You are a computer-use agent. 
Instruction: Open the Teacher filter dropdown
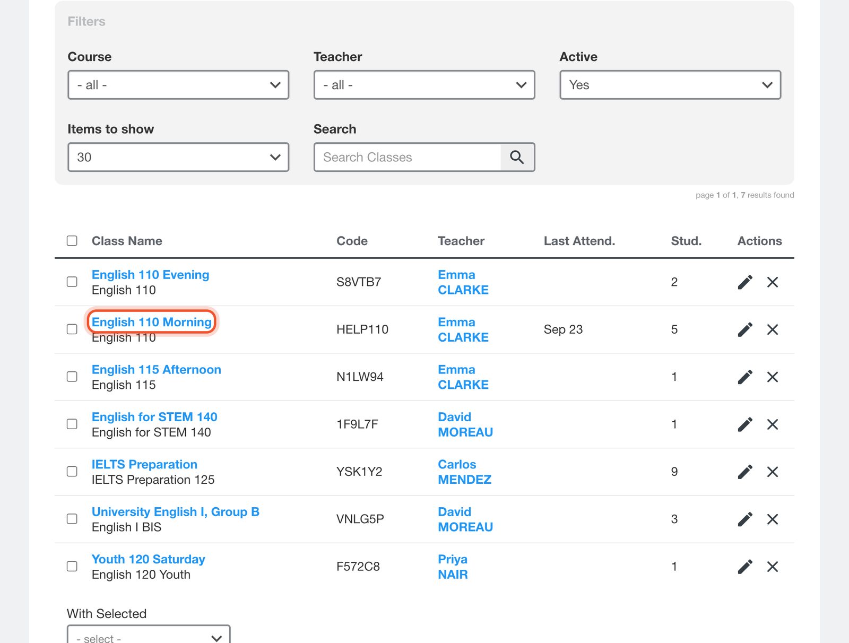[x=424, y=85]
